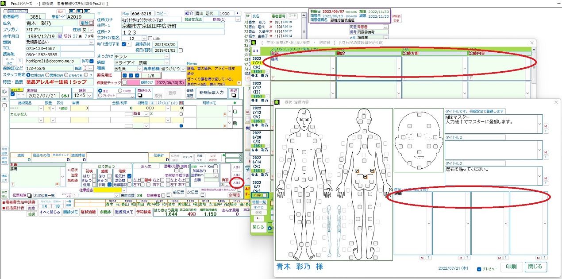This screenshot has width=562, height=279.
Task: Uncheck the プレビュー checkbox
Action: click(480, 269)
